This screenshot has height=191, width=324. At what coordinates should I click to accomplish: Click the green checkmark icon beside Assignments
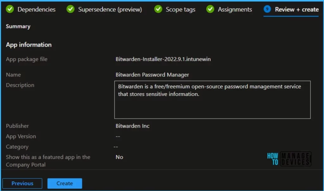[x=210, y=9]
